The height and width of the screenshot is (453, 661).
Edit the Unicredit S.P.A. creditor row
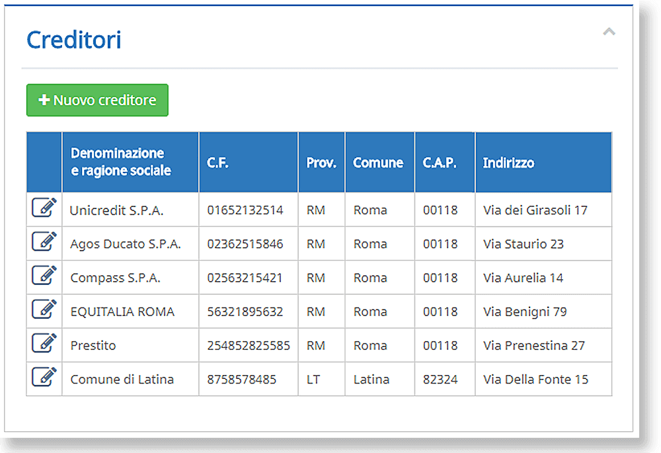pyautogui.click(x=44, y=207)
